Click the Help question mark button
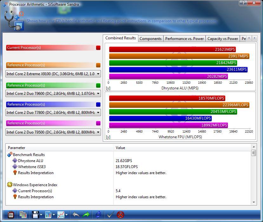263x222 pixels. (x=243, y=3)
